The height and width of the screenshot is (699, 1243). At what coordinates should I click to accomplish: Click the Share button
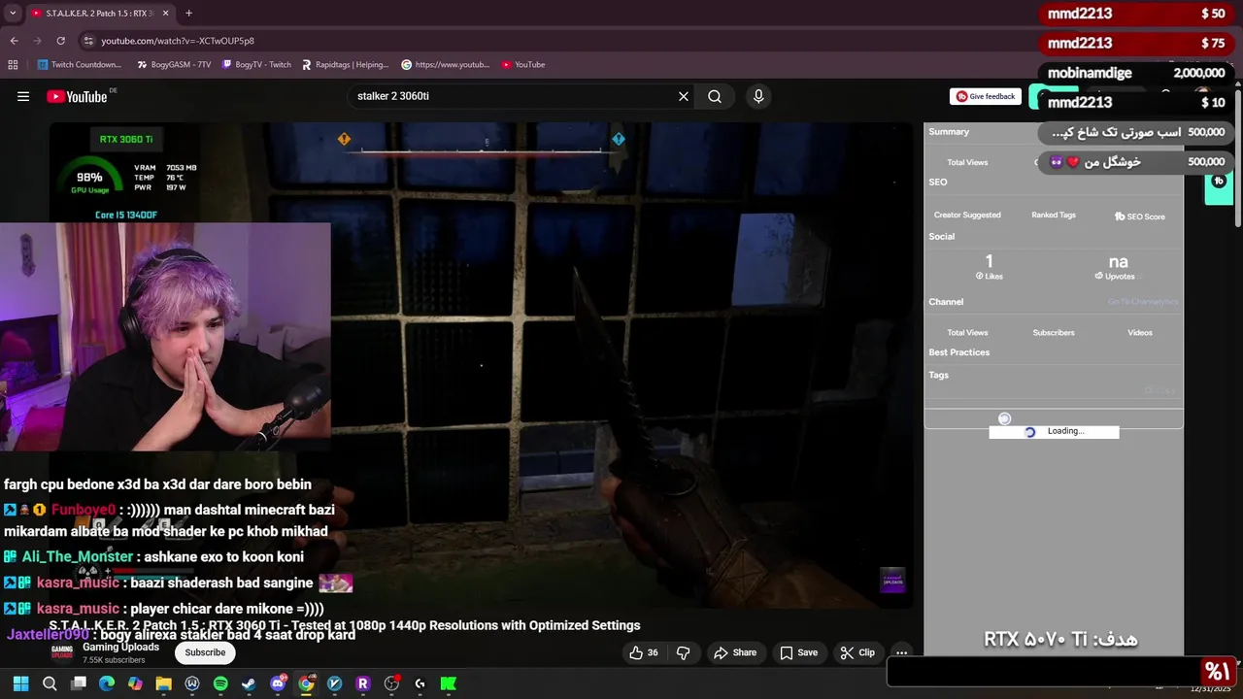735,652
